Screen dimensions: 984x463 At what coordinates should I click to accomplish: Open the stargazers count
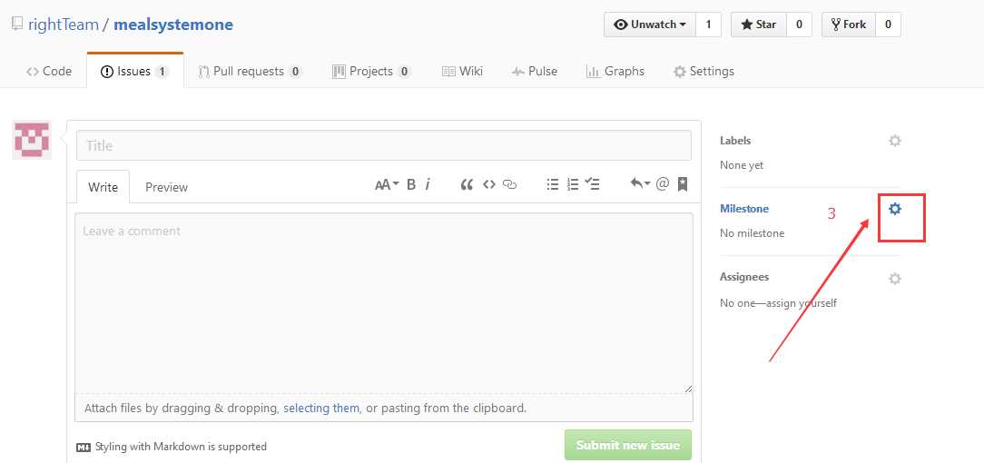point(799,25)
